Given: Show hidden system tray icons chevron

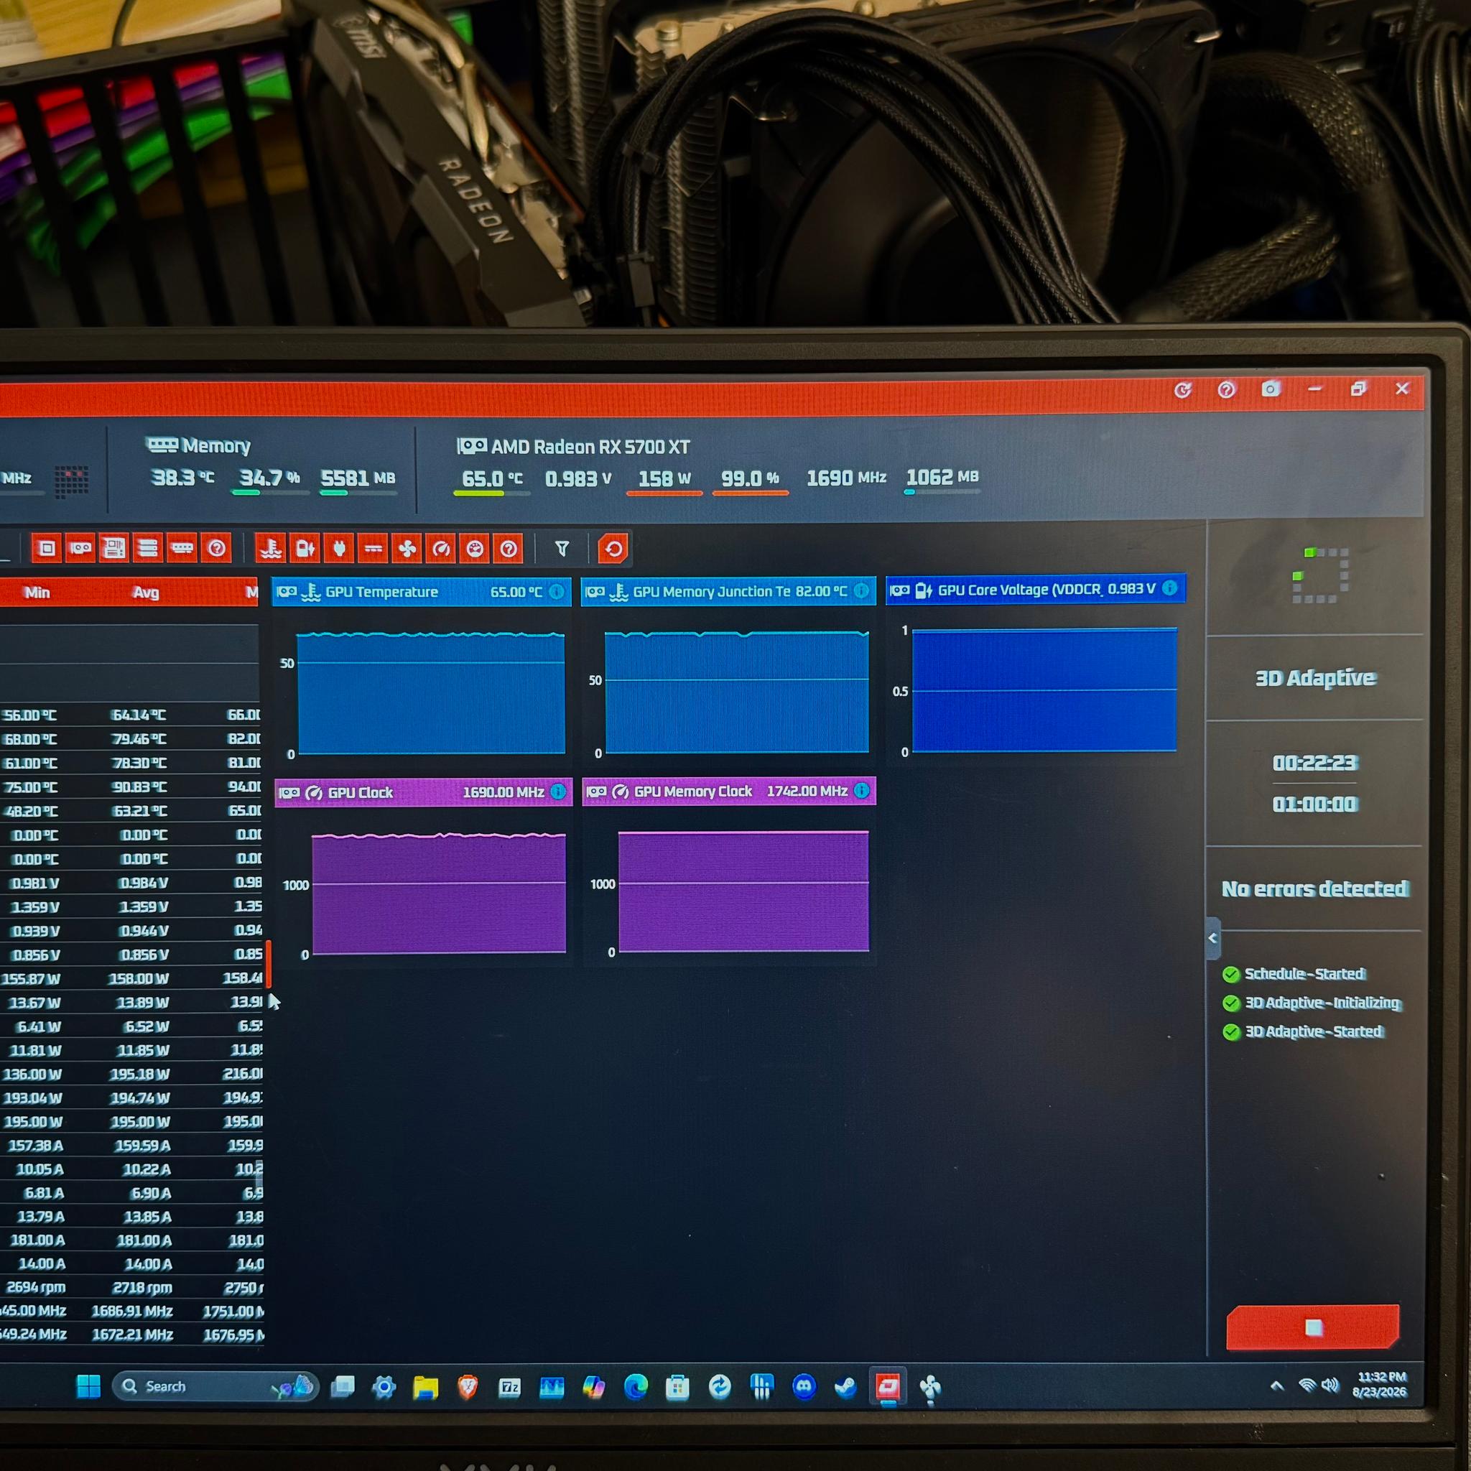Looking at the screenshot, I should click(x=1277, y=1386).
